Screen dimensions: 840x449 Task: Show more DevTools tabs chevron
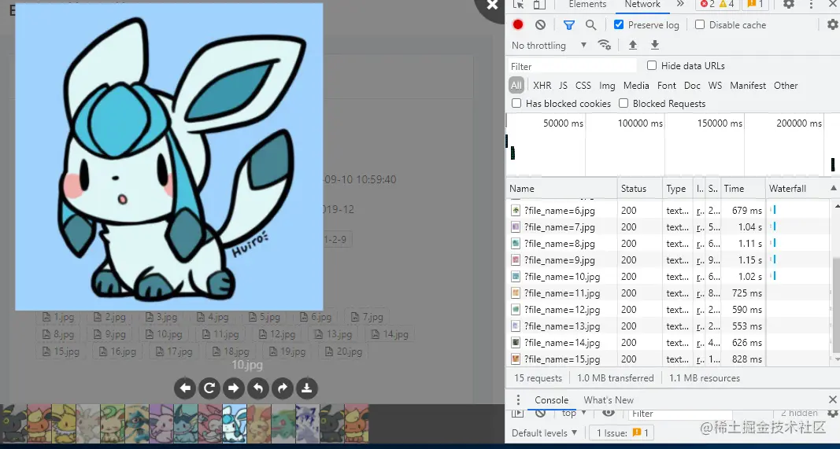click(x=680, y=4)
